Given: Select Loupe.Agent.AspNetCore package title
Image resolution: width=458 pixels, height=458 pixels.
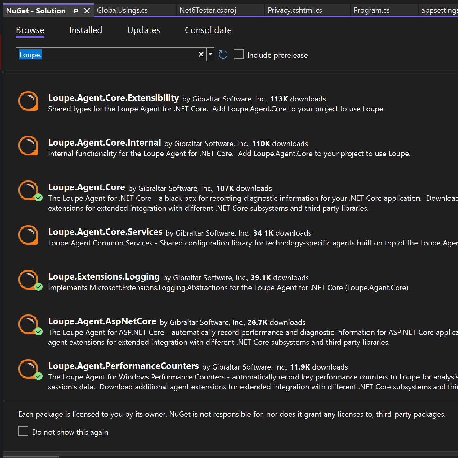Looking at the screenshot, I should click(x=102, y=321).
